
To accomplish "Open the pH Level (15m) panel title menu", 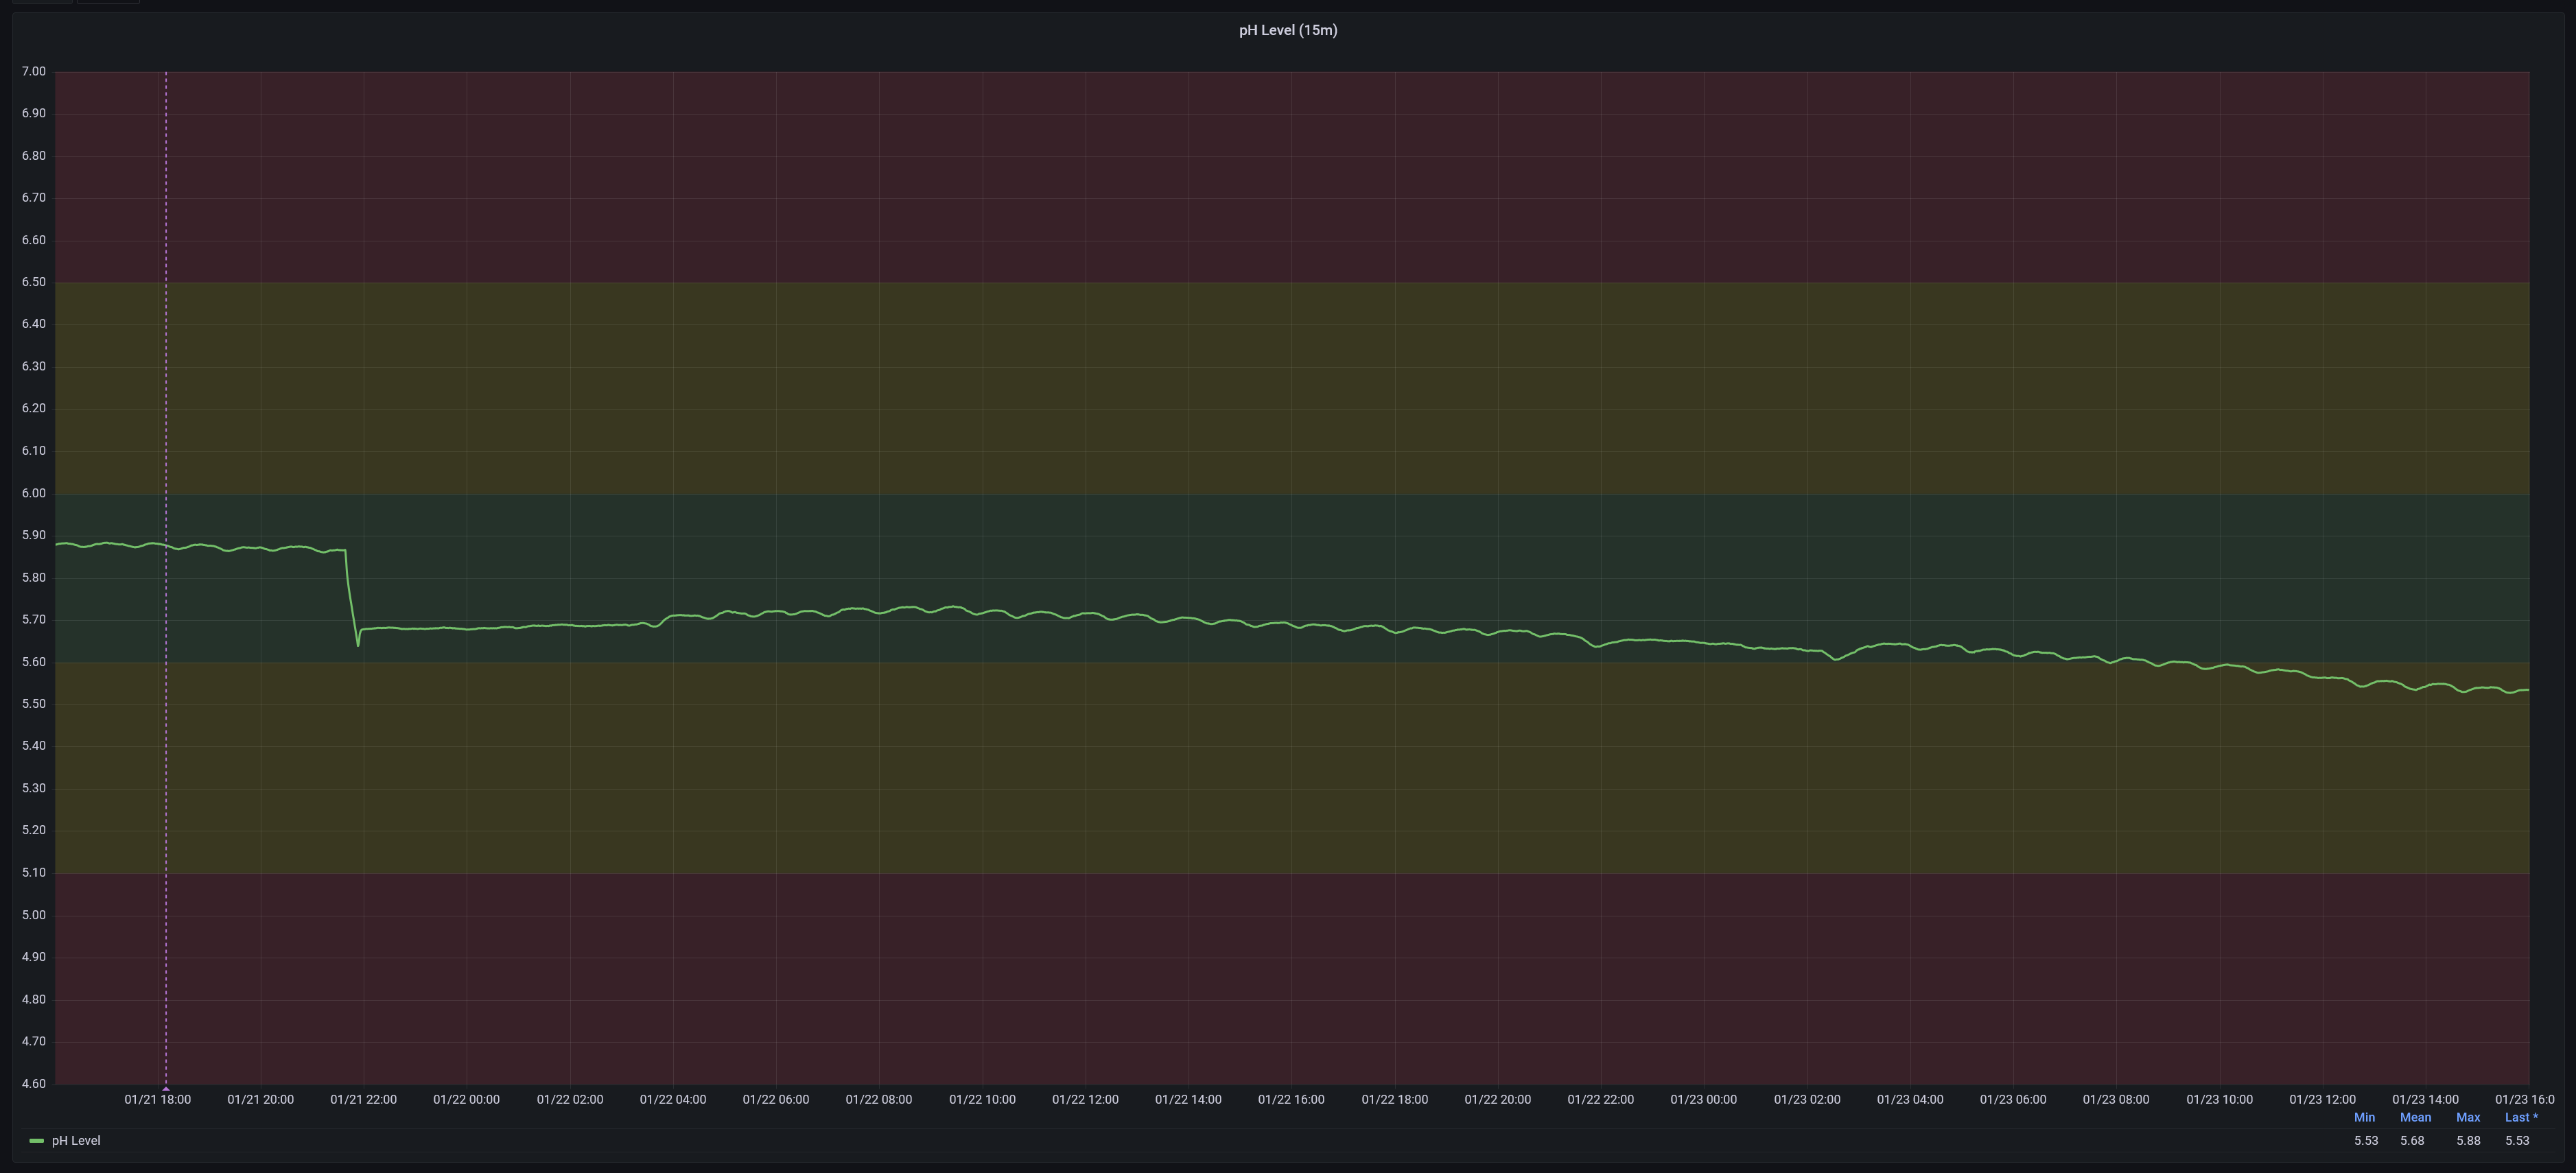I will click(x=1287, y=30).
